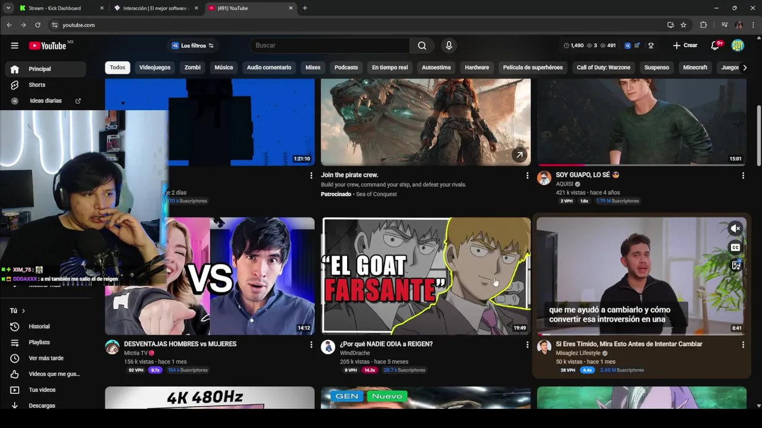The height and width of the screenshot is (428, 762).
Task: Select the Call of Duty: Warzone chip
Action: click(603, 67)
